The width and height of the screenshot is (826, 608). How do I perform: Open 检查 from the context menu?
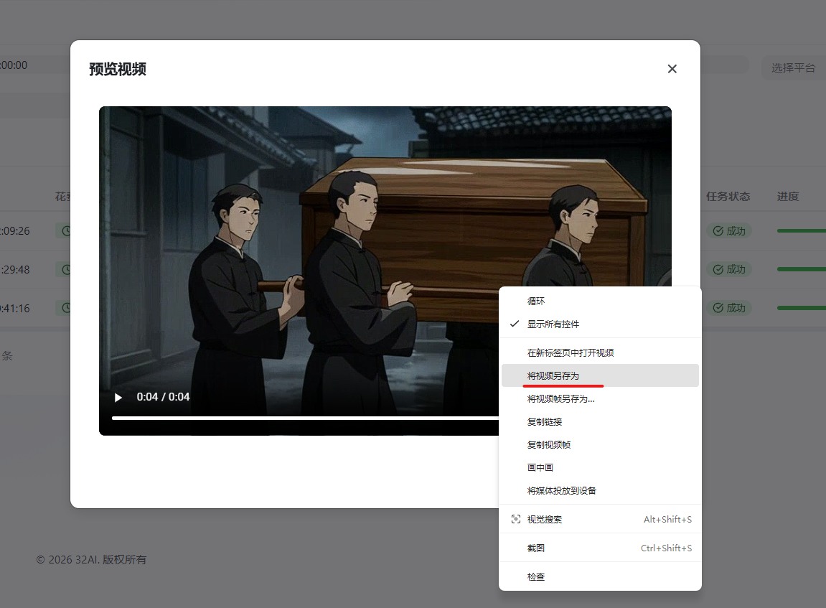599,577
